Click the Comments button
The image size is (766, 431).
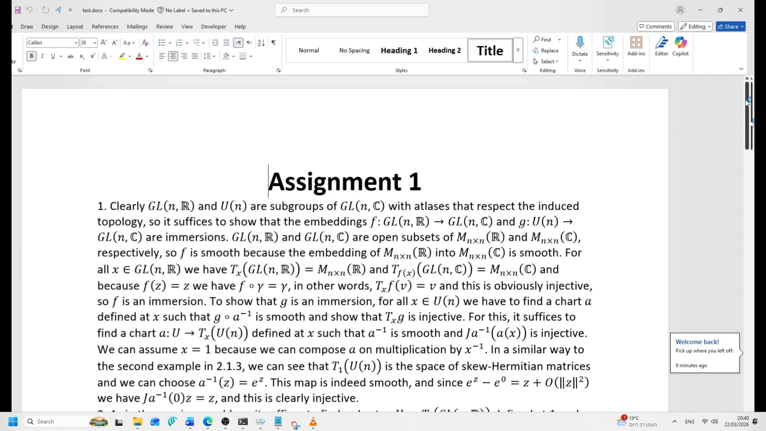click(655, 27)
